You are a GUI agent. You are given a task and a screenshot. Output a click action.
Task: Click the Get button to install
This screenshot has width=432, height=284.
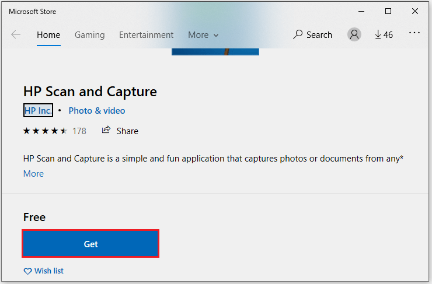[x=90, y=244]
